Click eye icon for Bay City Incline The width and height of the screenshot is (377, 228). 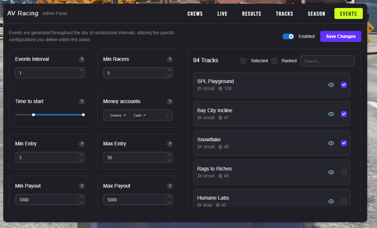(331, 114)
